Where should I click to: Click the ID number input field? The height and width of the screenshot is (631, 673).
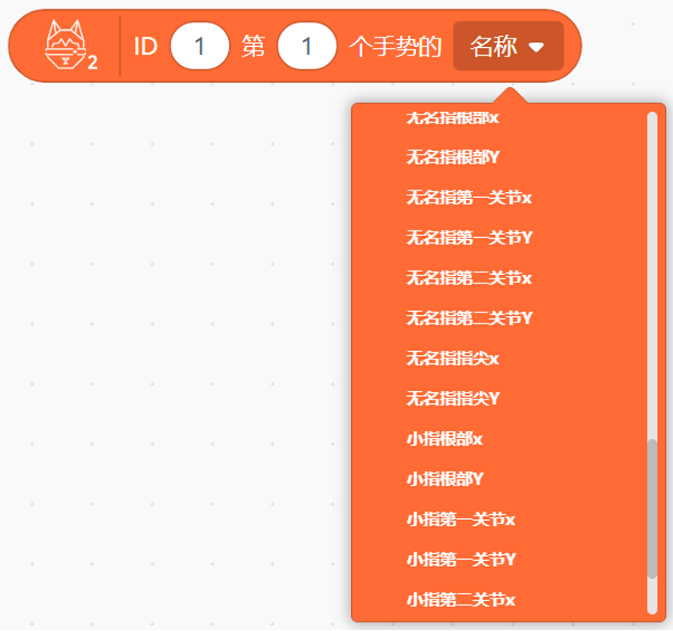point(200,46)
